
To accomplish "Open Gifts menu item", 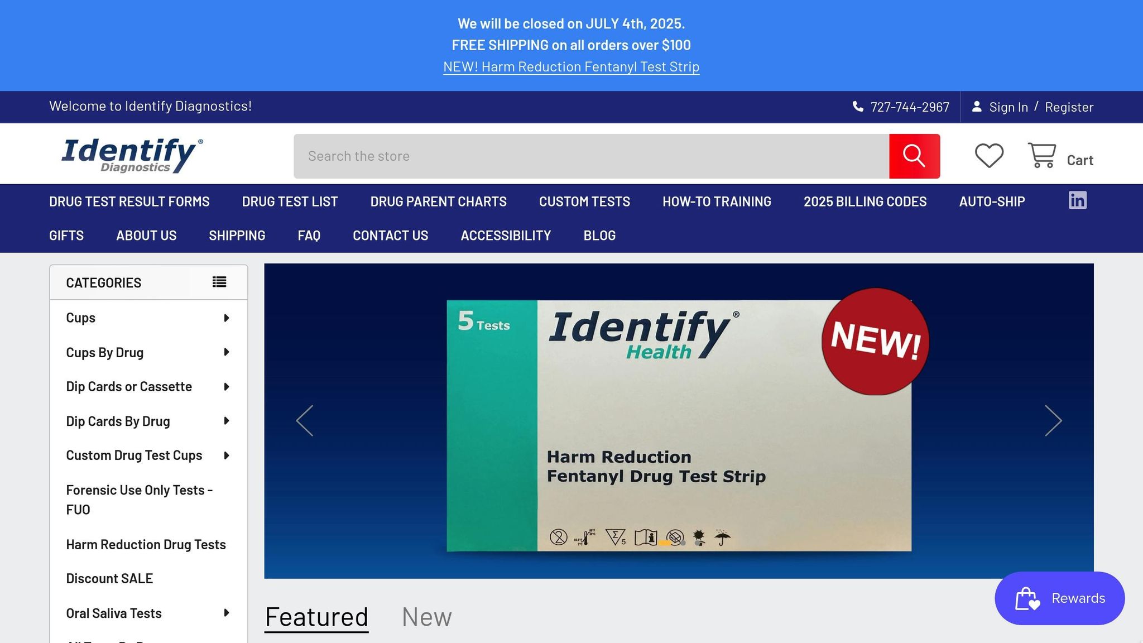I will pyautogui.click(x=66, y=236).
